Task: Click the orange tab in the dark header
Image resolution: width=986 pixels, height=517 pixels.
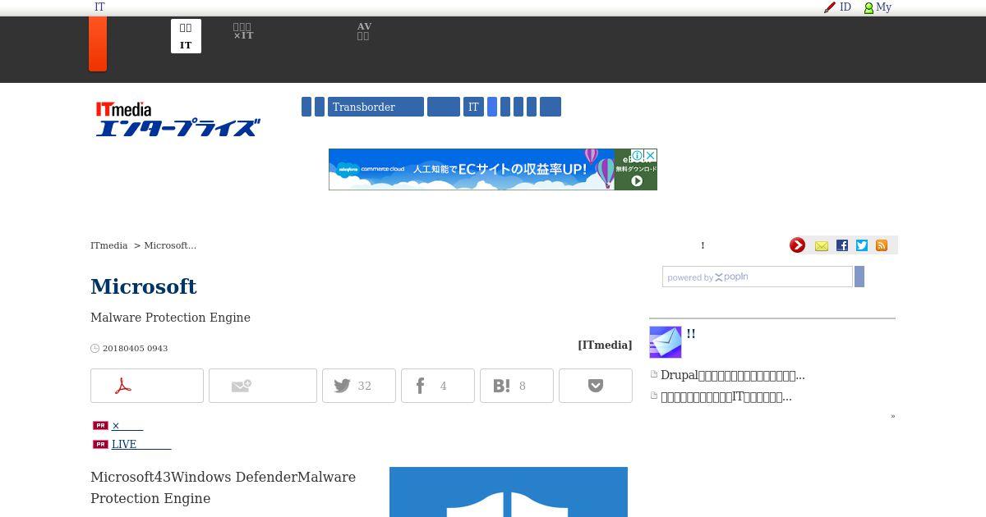Action: (98, 43)
